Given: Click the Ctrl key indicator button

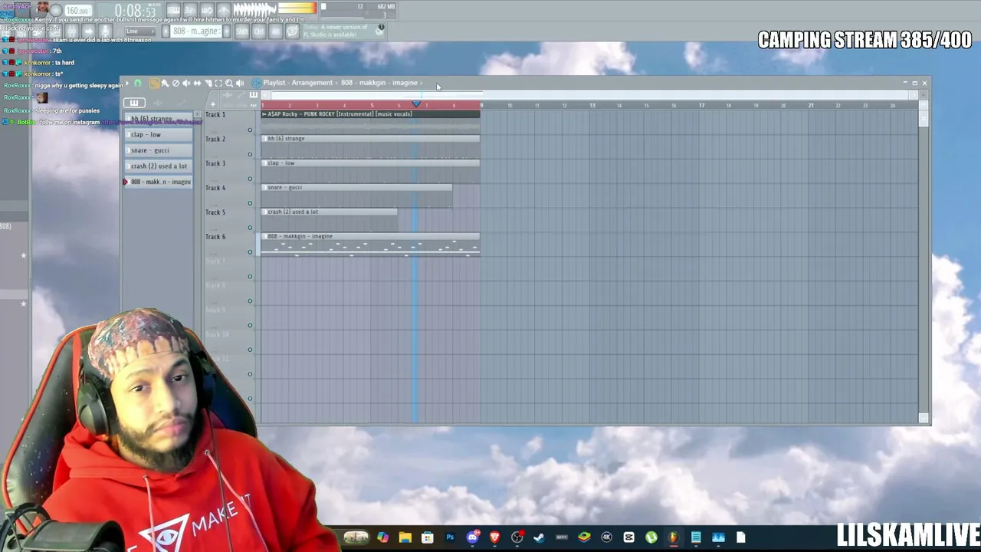Looking at the screenshot, I should pos(258,31).
